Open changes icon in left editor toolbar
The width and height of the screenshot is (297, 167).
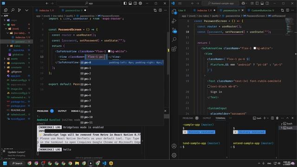(x=155, y=10)
